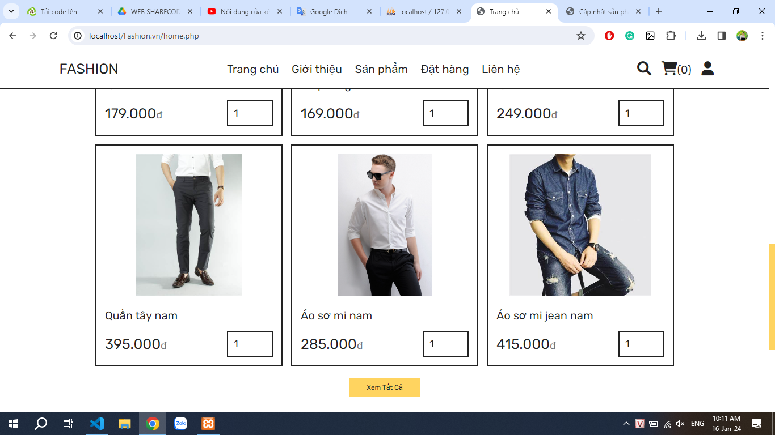Launch XAMPP from the taskbar
The image size is (775, 435).
208,423
